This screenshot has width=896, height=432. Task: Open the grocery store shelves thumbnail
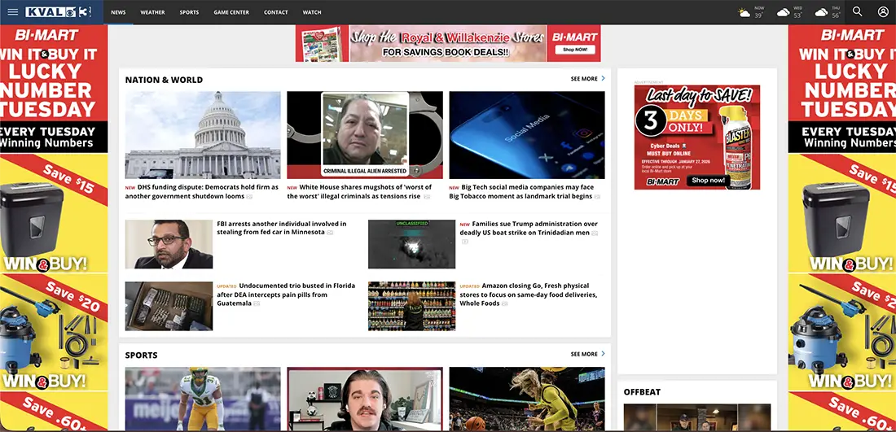point(411,306)
